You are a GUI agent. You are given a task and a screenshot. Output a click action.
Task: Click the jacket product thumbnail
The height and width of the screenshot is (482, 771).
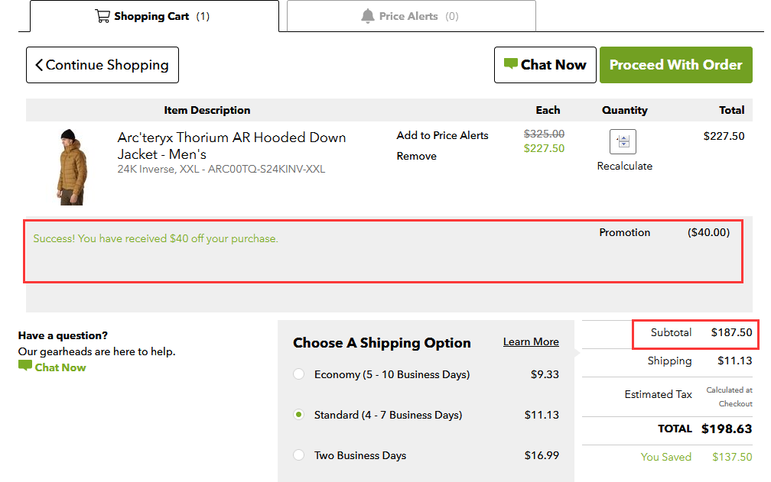click(x=71, y=167)
